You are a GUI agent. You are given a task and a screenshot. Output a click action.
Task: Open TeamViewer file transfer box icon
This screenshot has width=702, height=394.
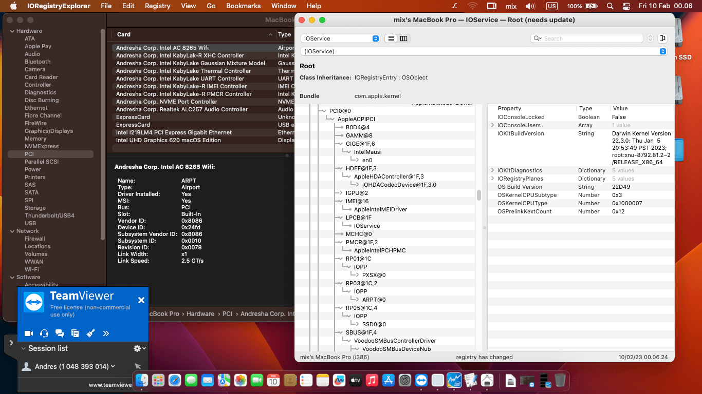tap(75, 333)
